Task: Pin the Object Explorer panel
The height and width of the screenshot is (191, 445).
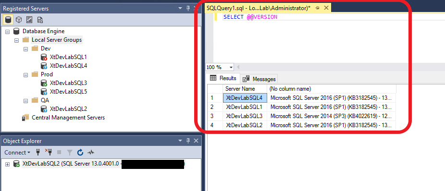Action: point(188,141)
